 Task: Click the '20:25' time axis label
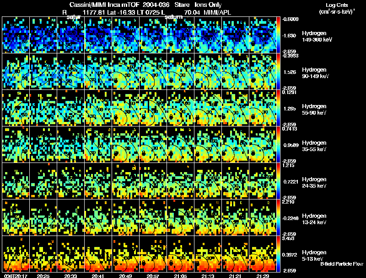43,276
